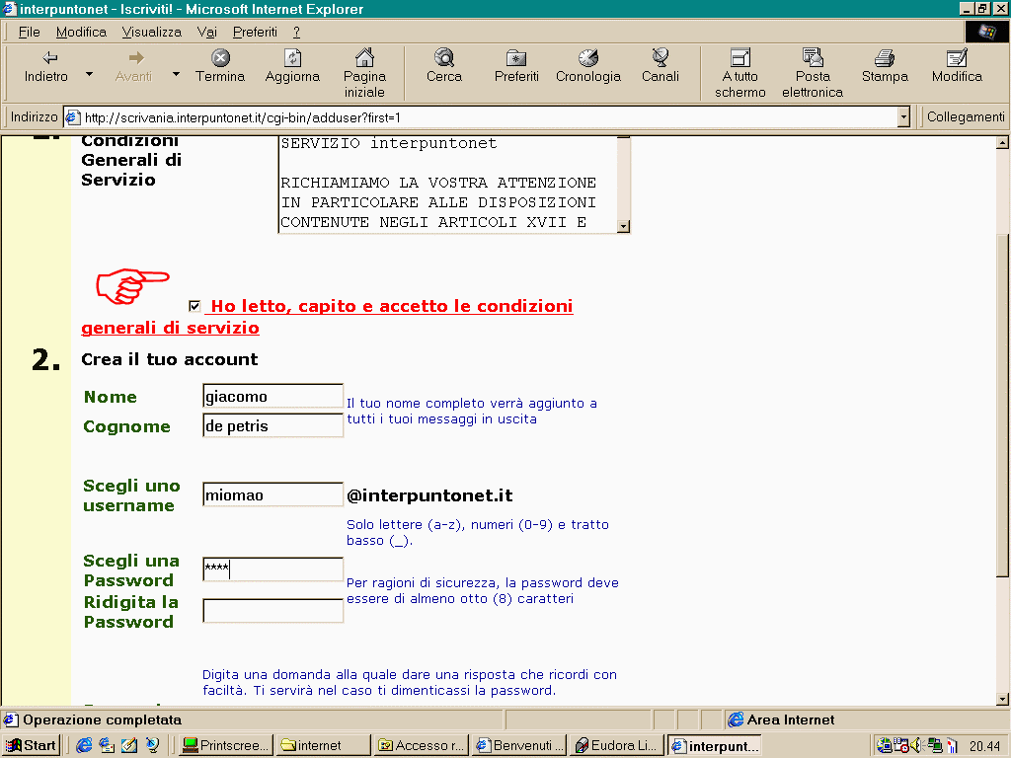Switch to Printscreen taskbar window

[x=226, y=745]
